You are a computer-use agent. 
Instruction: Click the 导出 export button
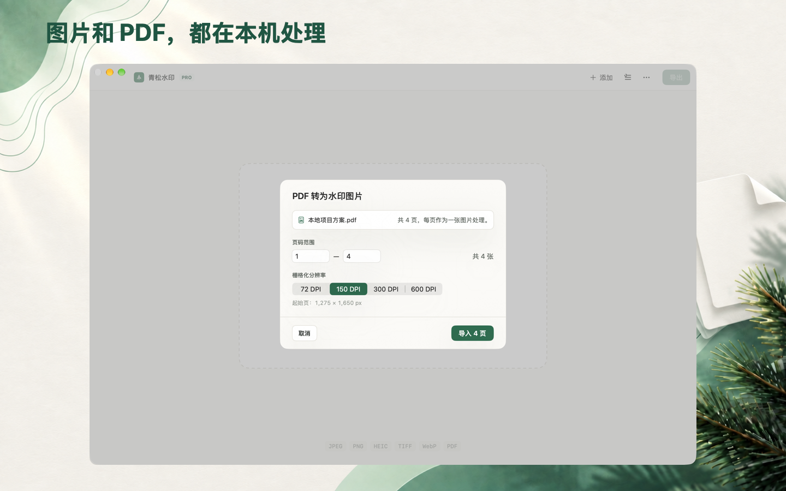[676, 77]
